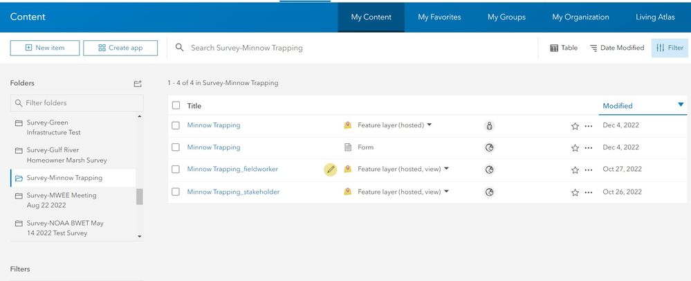Switch to the My Organization tab
Image resolution: width=691 pixels, height=281 pixels.
coord(580,17)
